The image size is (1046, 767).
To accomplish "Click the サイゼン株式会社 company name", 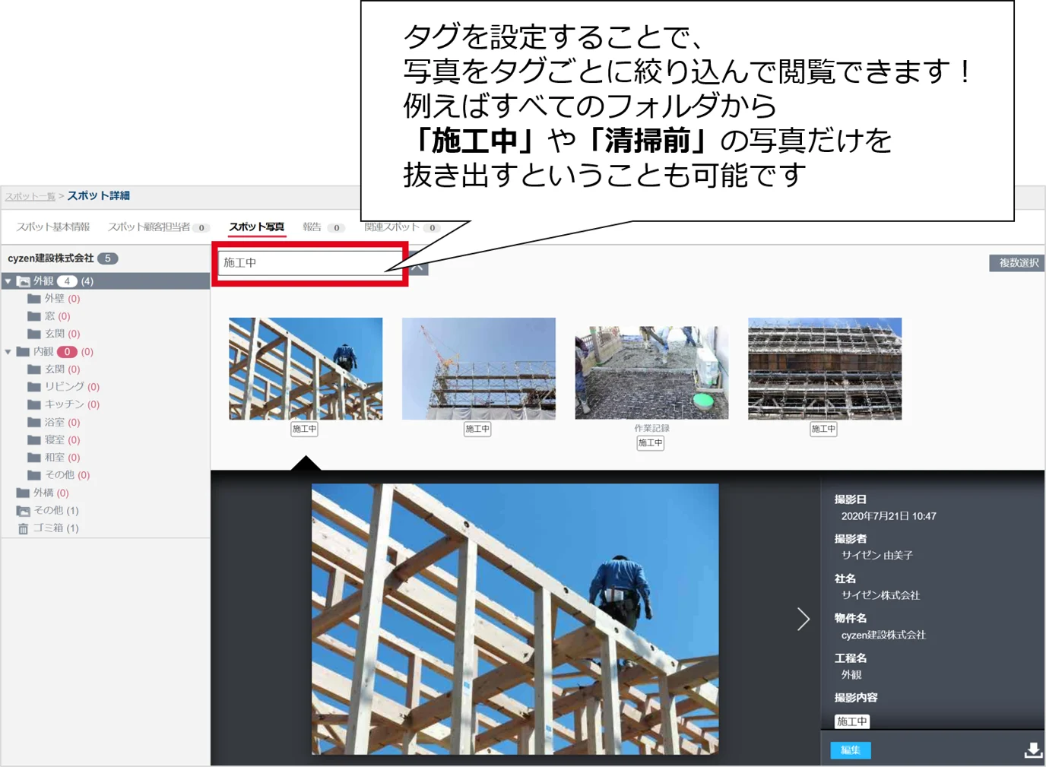I will point(880,595).
